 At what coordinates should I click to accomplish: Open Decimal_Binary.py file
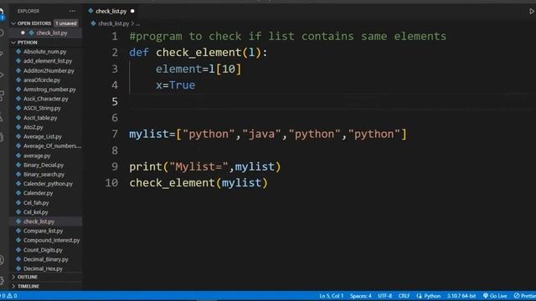point(45,259)
